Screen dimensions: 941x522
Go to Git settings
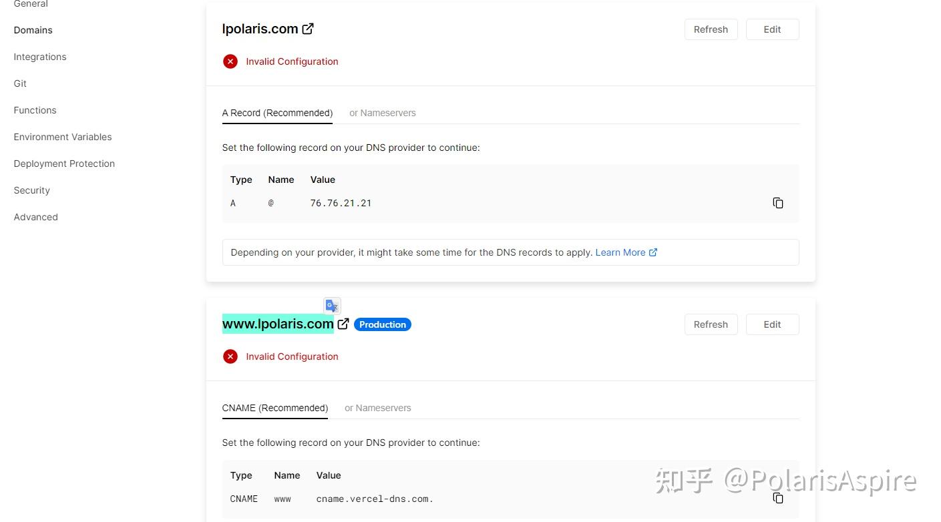pos(20,83)
